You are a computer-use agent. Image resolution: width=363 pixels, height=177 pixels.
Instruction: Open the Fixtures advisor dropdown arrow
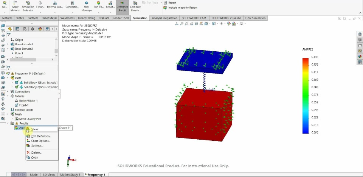click(x=40, y=13)
